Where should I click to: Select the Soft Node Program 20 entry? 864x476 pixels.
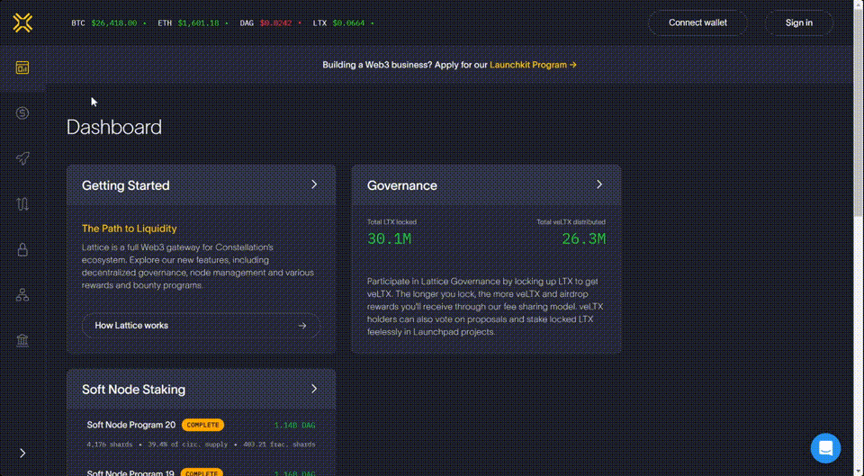pos(131,425)
